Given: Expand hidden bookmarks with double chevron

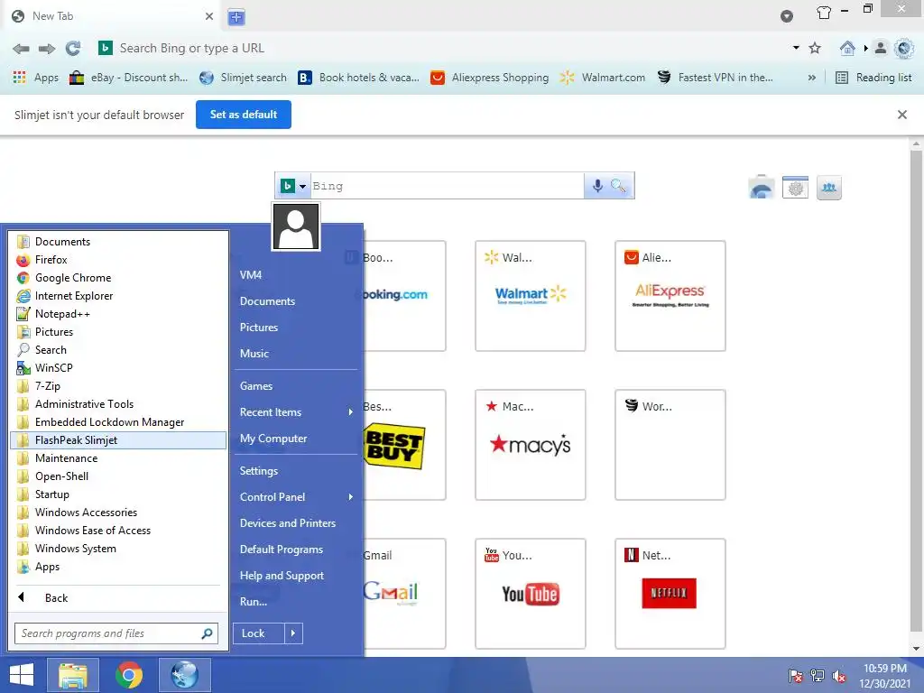Looking at the screenshot, I should tap(811, 78).
